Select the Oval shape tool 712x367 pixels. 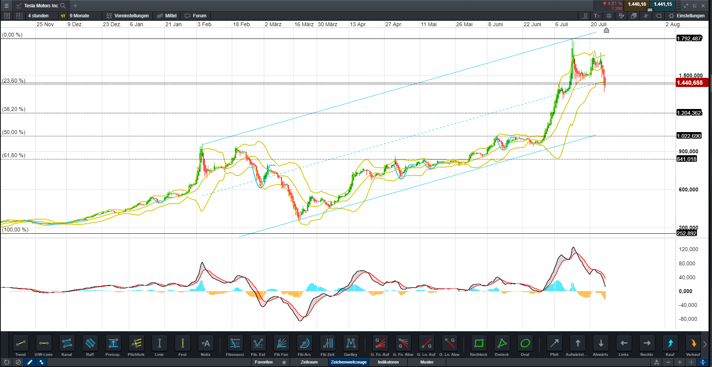pyautogui.click(x=525, y=344)
